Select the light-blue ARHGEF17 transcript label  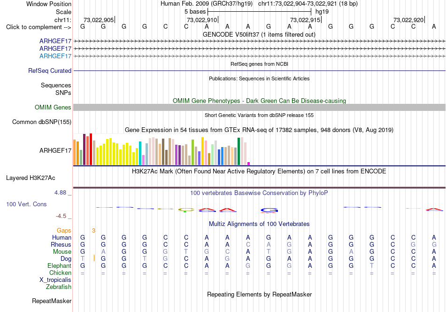55,56
